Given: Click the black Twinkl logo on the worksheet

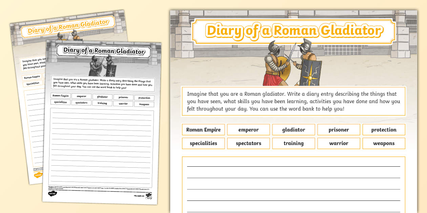Looking at the screenshot, I should [x=53, y=193].
